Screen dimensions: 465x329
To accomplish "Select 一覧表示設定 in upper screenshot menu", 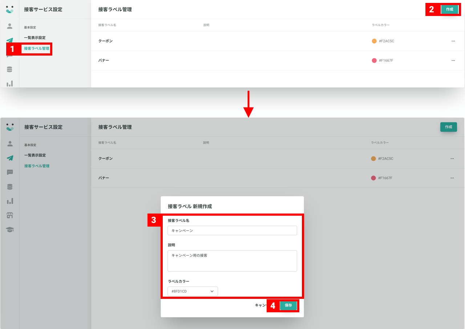I will [35, 38].
